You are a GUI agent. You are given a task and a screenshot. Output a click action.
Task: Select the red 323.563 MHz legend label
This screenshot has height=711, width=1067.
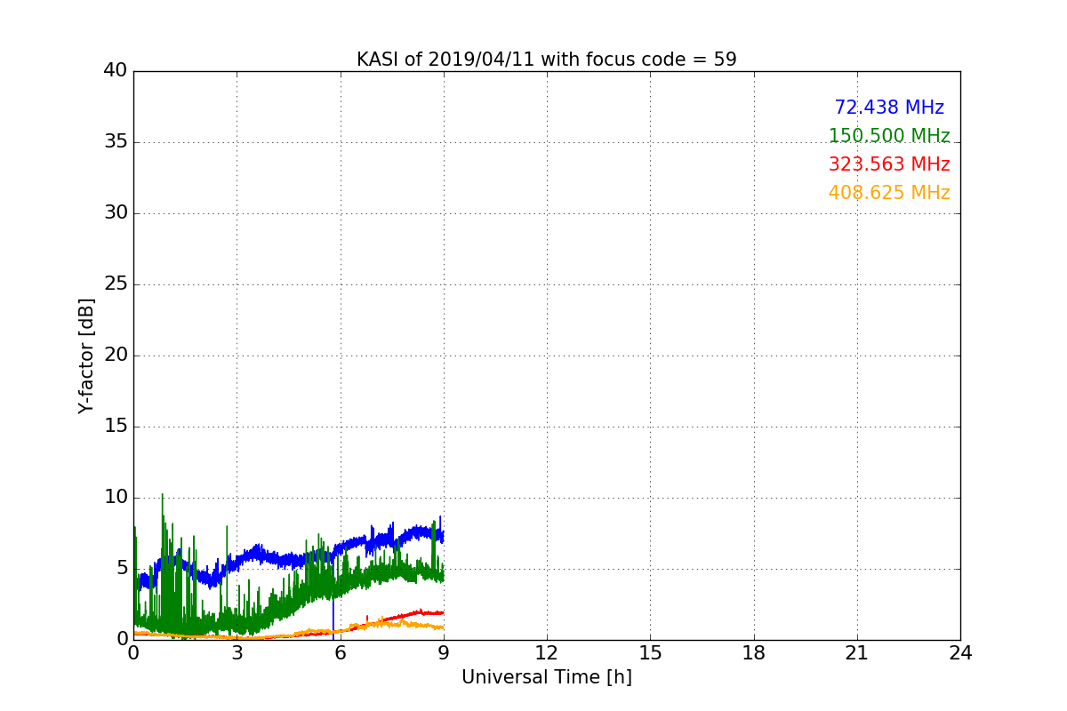click(x=889, y=164)
